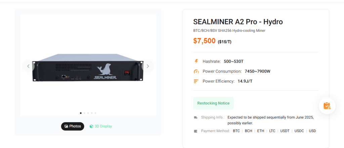Switch to the Photos view
344x148 pixels.
click(73, 126)
